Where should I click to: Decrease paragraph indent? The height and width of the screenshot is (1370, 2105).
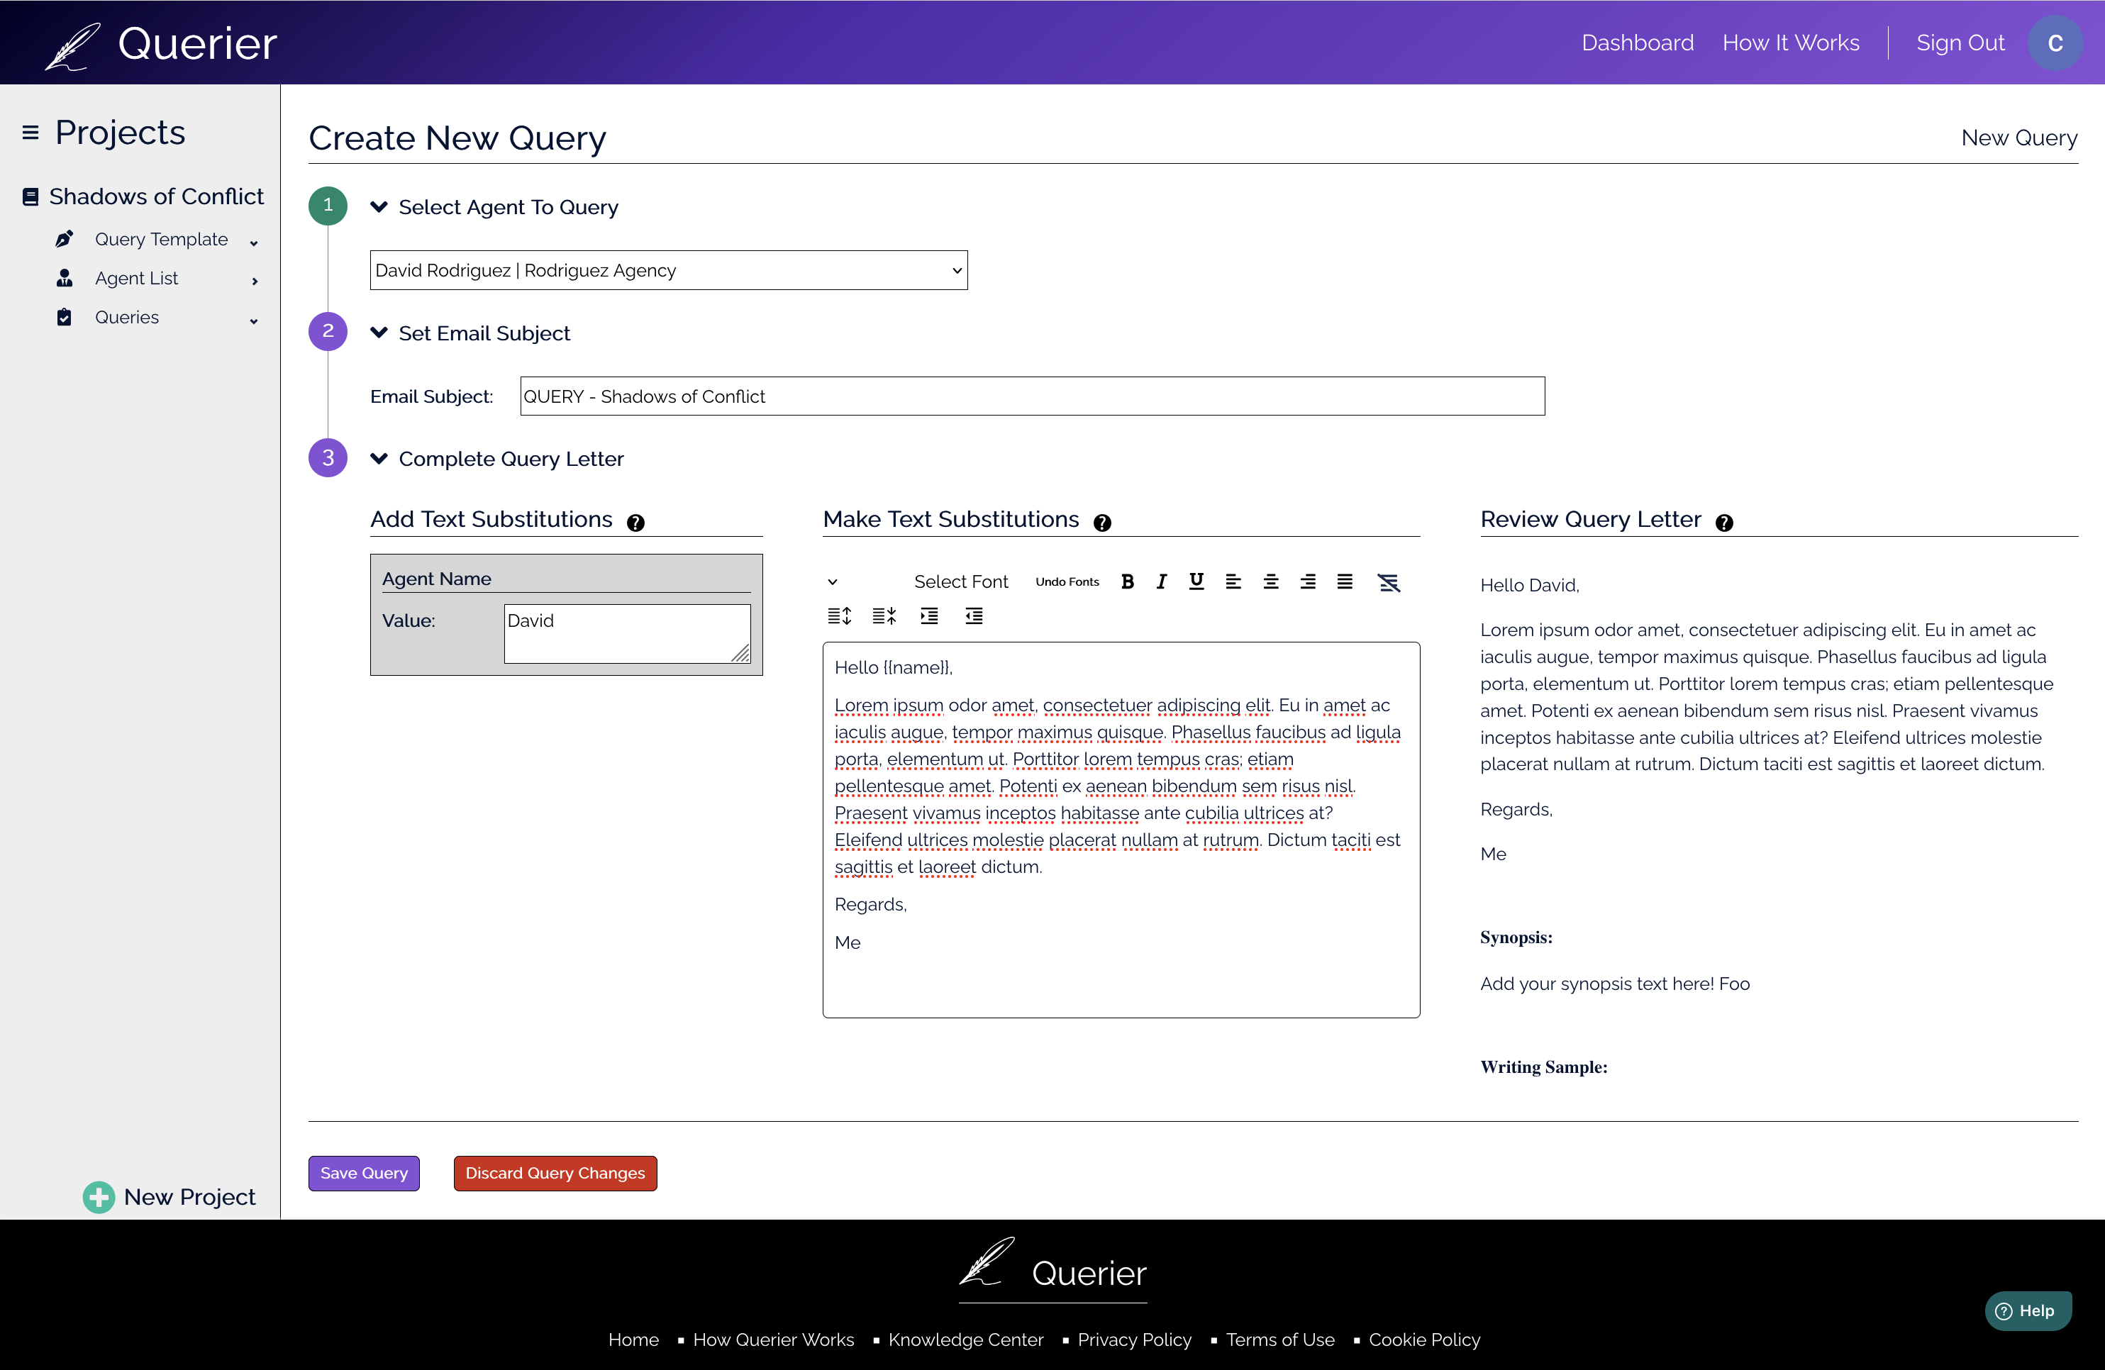tap(974, 616)
